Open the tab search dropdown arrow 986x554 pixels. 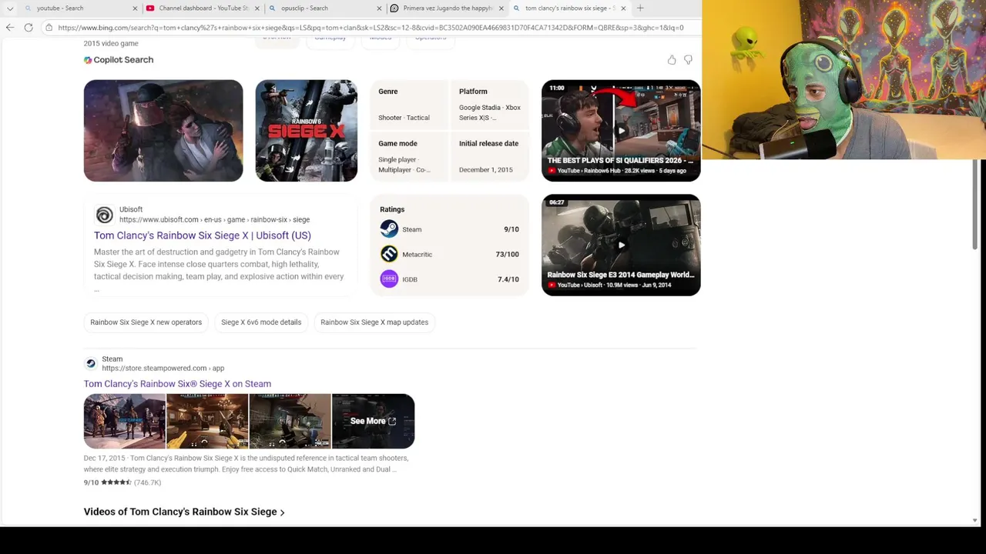[10, 8]
